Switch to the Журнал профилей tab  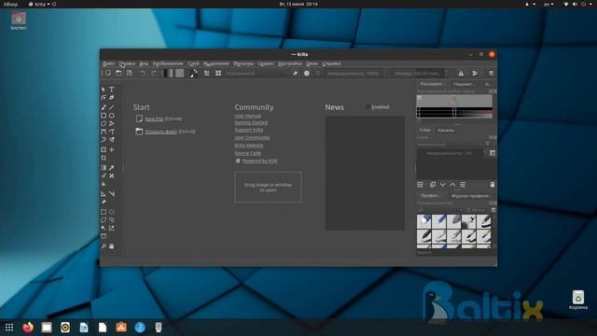tap(470, 196)
